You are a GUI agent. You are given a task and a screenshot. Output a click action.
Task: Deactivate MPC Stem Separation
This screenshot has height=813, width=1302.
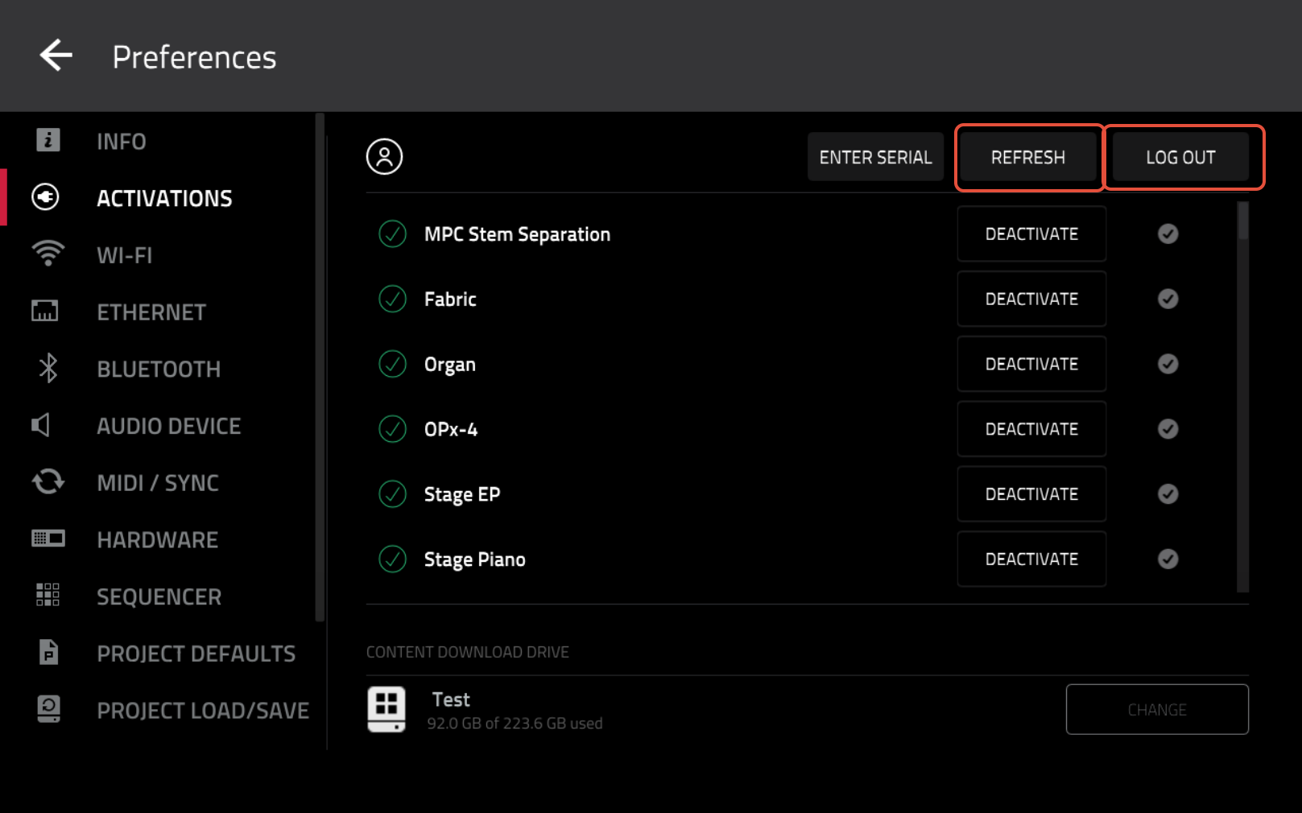pyautogui.click(x=1031, y=233)
